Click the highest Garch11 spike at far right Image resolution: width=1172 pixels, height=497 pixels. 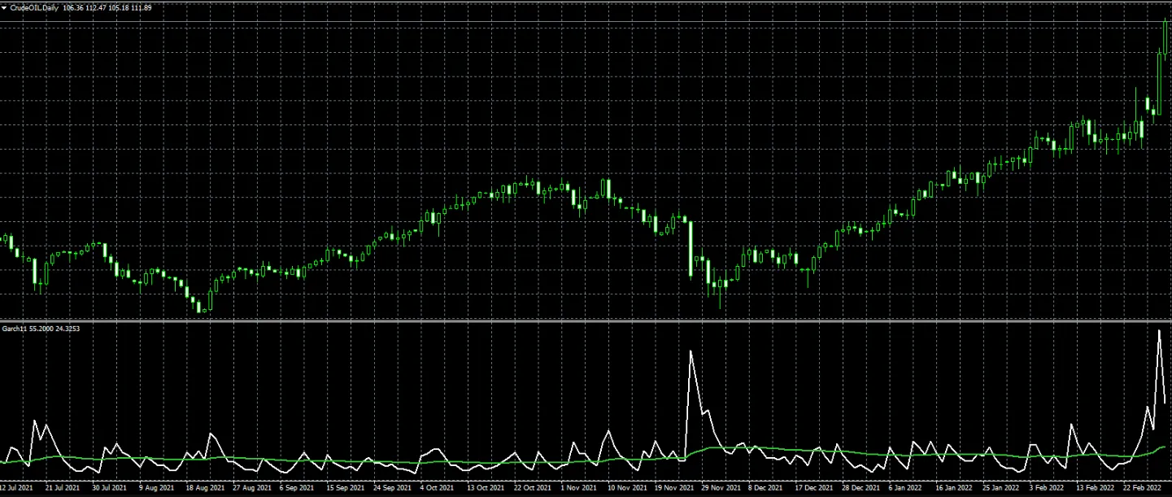pos(1159,330)
